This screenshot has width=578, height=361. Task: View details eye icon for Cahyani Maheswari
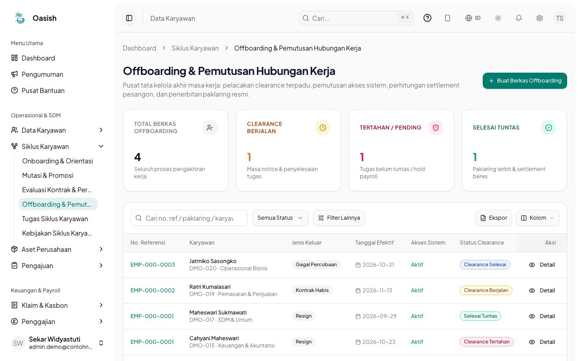(x=532, y=342)
